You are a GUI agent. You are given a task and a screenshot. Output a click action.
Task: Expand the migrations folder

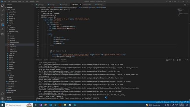point(12,29)
